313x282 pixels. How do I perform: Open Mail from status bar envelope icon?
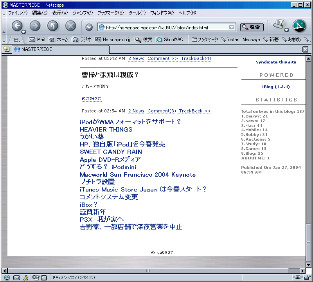tap(16, 278)
